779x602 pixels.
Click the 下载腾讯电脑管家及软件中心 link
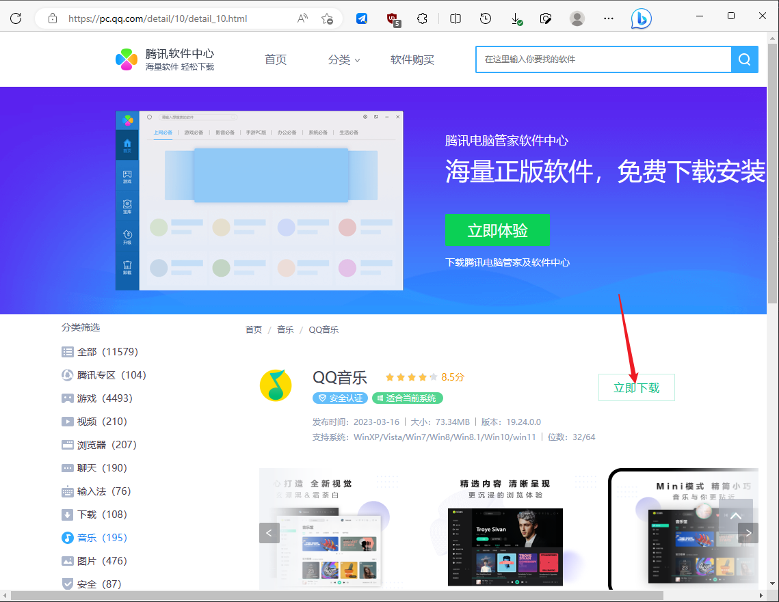point(507,262)
